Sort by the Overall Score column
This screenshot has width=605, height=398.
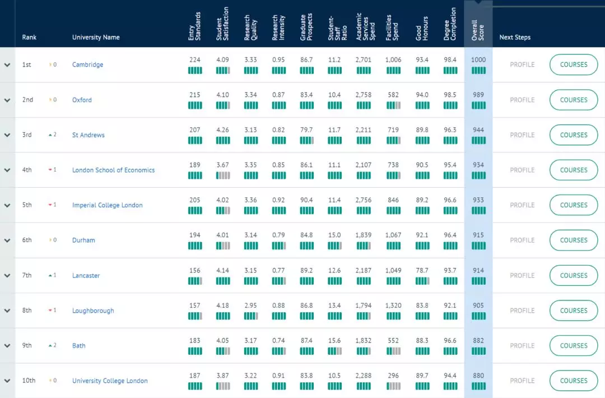pyautogui.click(x=478, y=30)
